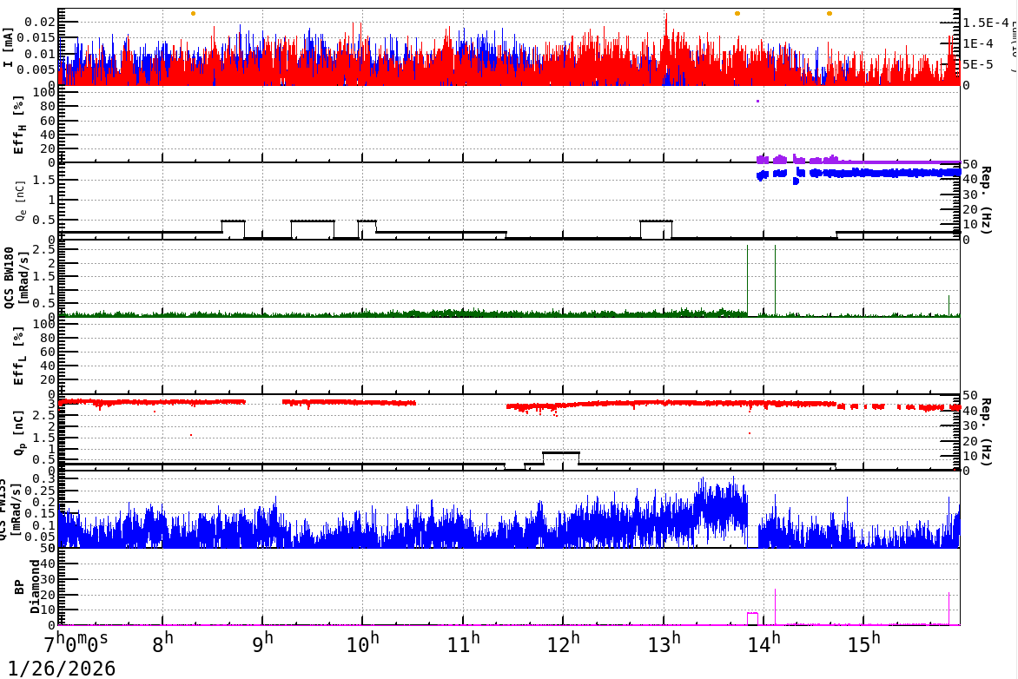The image size is (1018, 679).
Task: Click the 100 tick on Eff_H axis
Action: [43, 92]
